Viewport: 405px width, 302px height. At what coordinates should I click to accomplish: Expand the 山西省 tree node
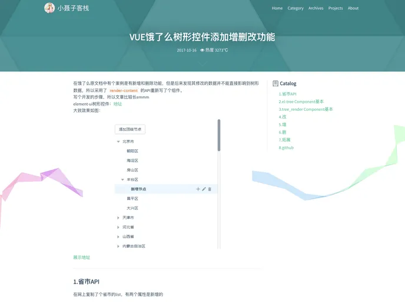[118, 237]
